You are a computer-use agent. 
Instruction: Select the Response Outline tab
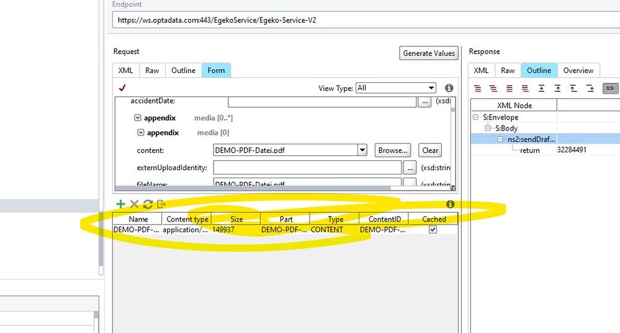(x=539, y=70)
